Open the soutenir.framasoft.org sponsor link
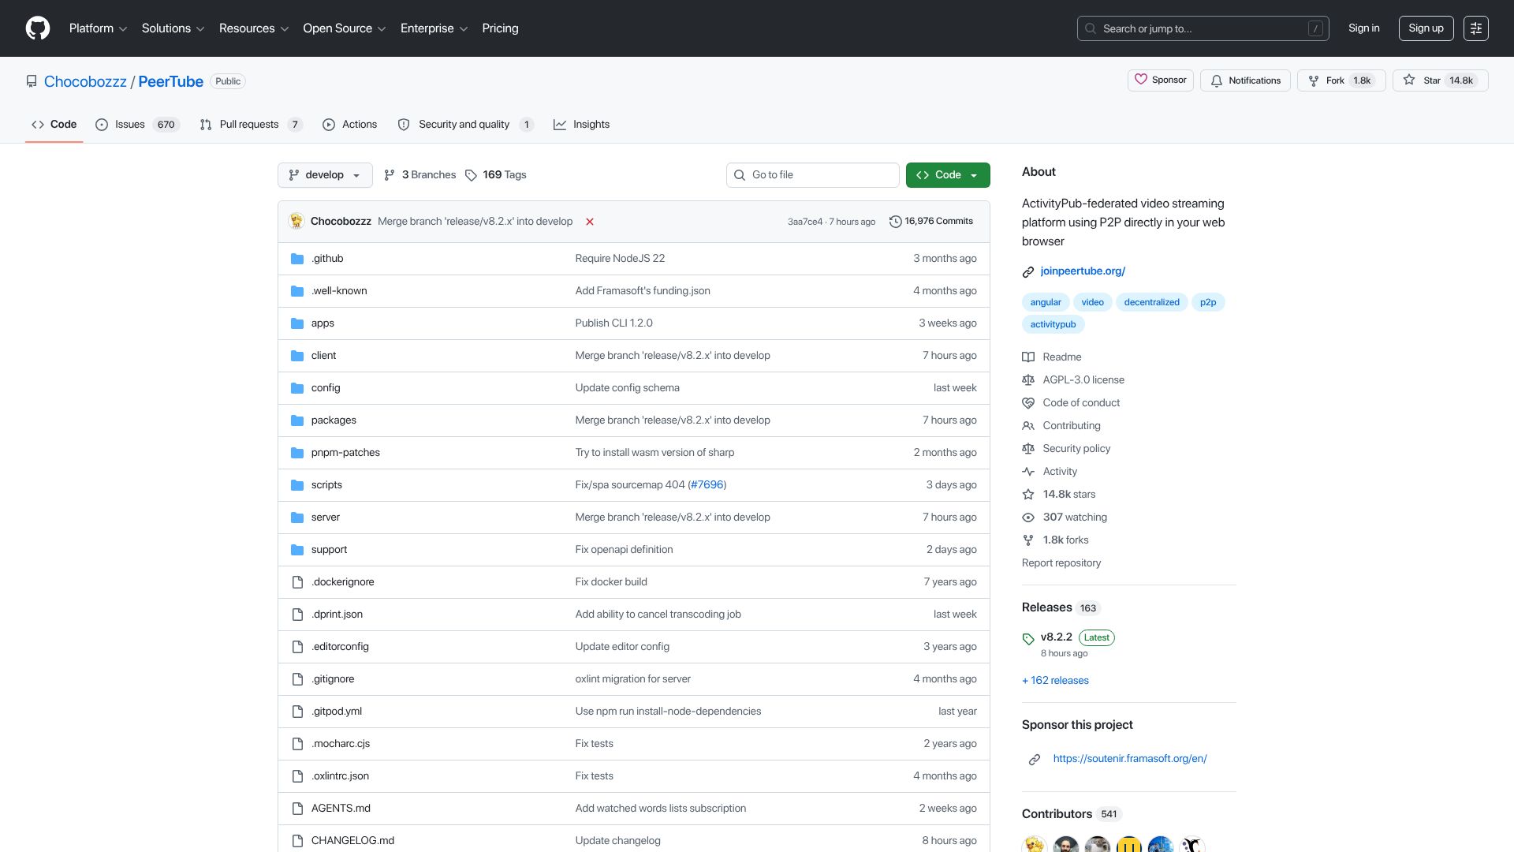1514x852 pixels. click(1129, 759)
